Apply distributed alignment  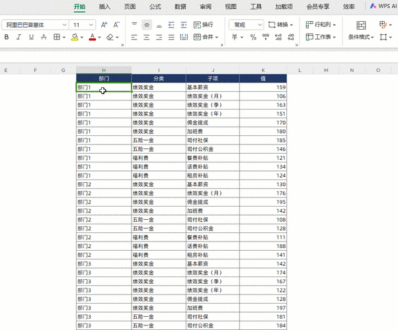point(184,37)
